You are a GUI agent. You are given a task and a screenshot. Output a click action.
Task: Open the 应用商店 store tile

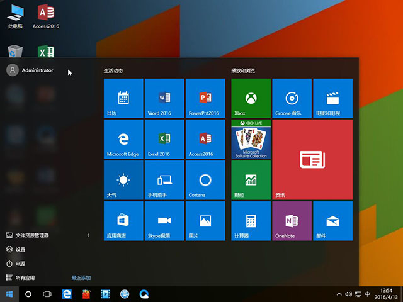[x=123, y=221]
